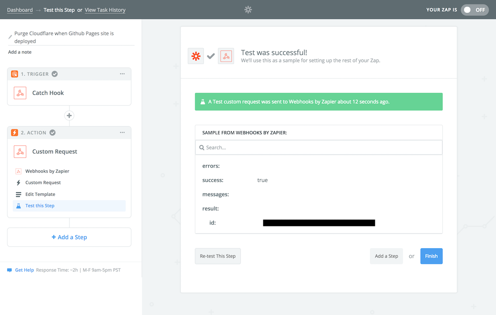This screenshot has height=315, width=496.
Task: Click the Action step checkmark badge
Action: (52, 133)
